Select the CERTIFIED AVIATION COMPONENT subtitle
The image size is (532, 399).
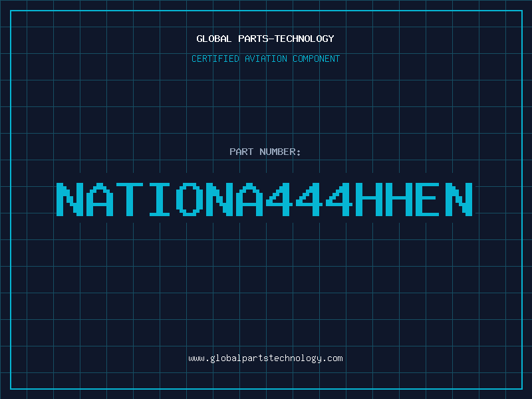[265, 59]
